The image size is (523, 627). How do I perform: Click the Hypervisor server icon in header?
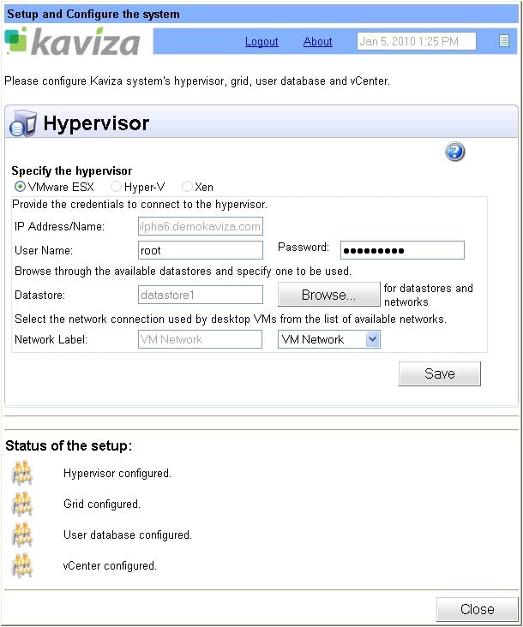click(x=22, y=124)
